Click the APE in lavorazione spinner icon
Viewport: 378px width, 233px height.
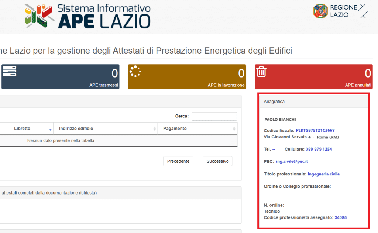coord(135,71)
